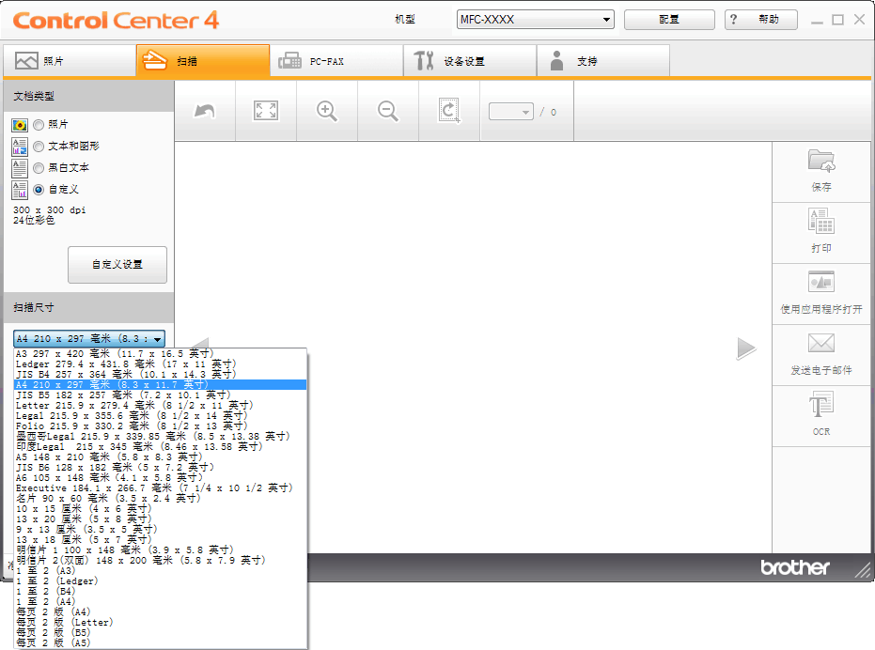This screenshot has height=650, width=875.
Task: Select the 照片 document type radio button
Action: click(x=39, y=124)
